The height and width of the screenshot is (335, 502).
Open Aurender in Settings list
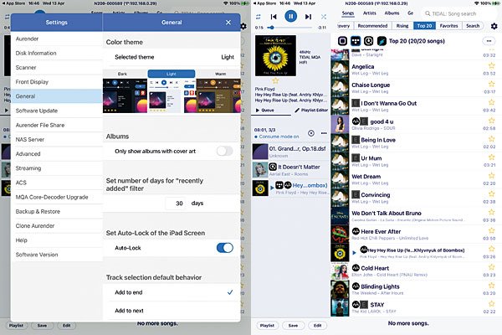tap(57, 39)
